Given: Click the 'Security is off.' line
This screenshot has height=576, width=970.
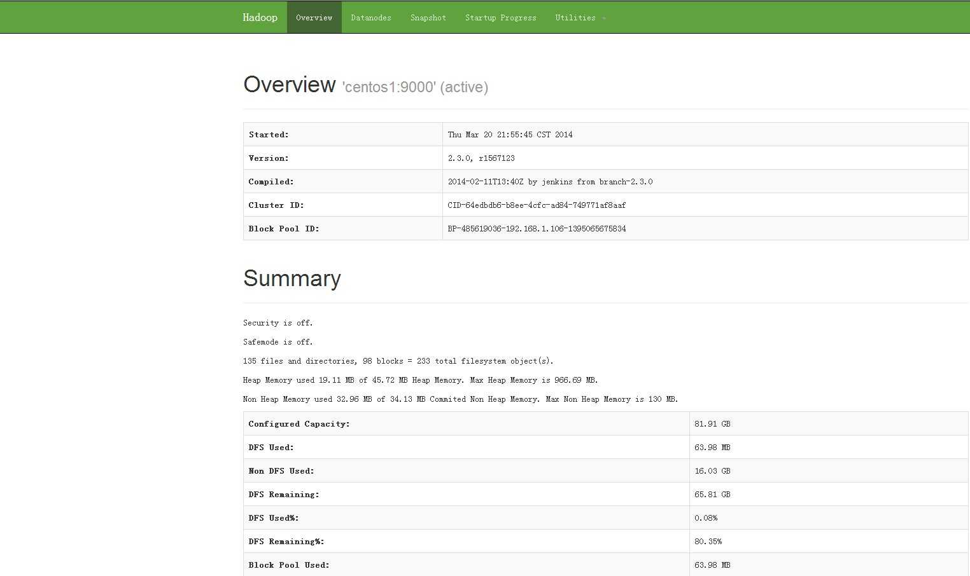Looking at the screenshot, I should pos(278,323).
